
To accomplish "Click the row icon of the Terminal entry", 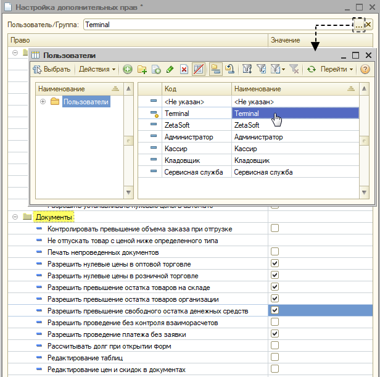I will [154, 114].
